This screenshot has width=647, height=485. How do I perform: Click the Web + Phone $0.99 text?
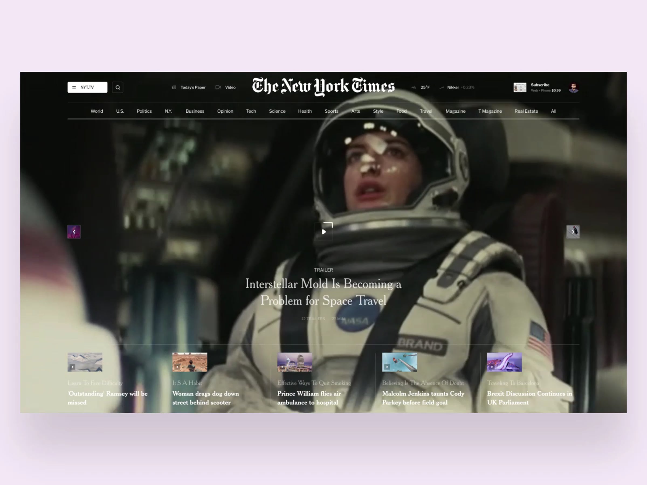pyautogui.click(x=546, y=91)
